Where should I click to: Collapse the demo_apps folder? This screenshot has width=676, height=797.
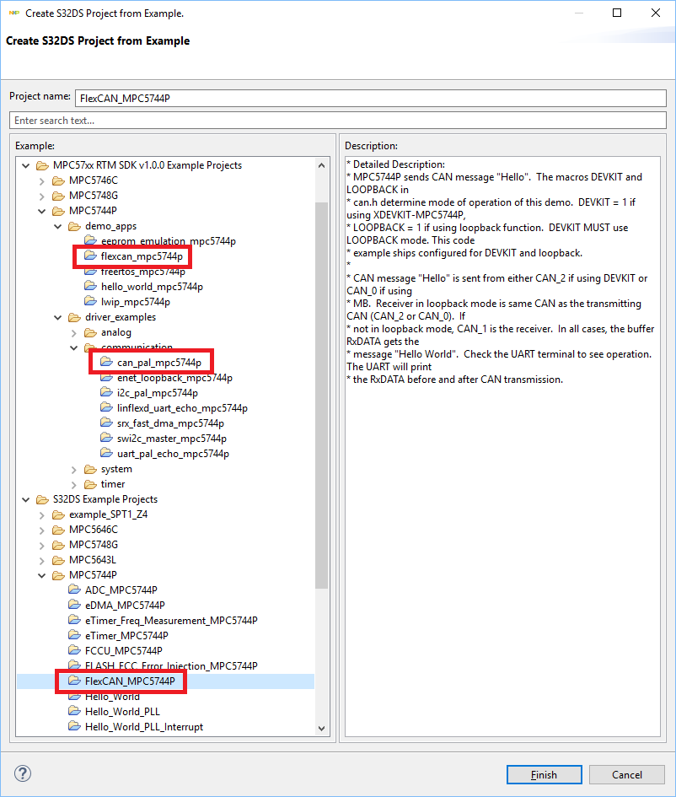58,227
